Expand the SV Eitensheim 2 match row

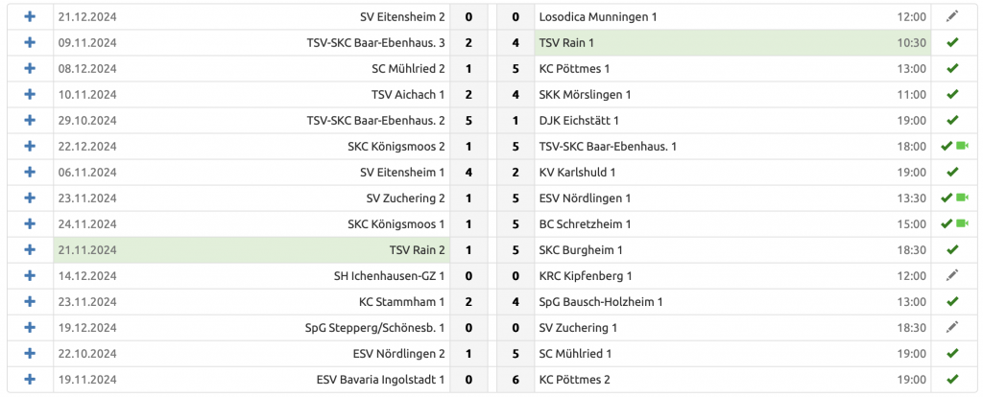tap(30, 17)
